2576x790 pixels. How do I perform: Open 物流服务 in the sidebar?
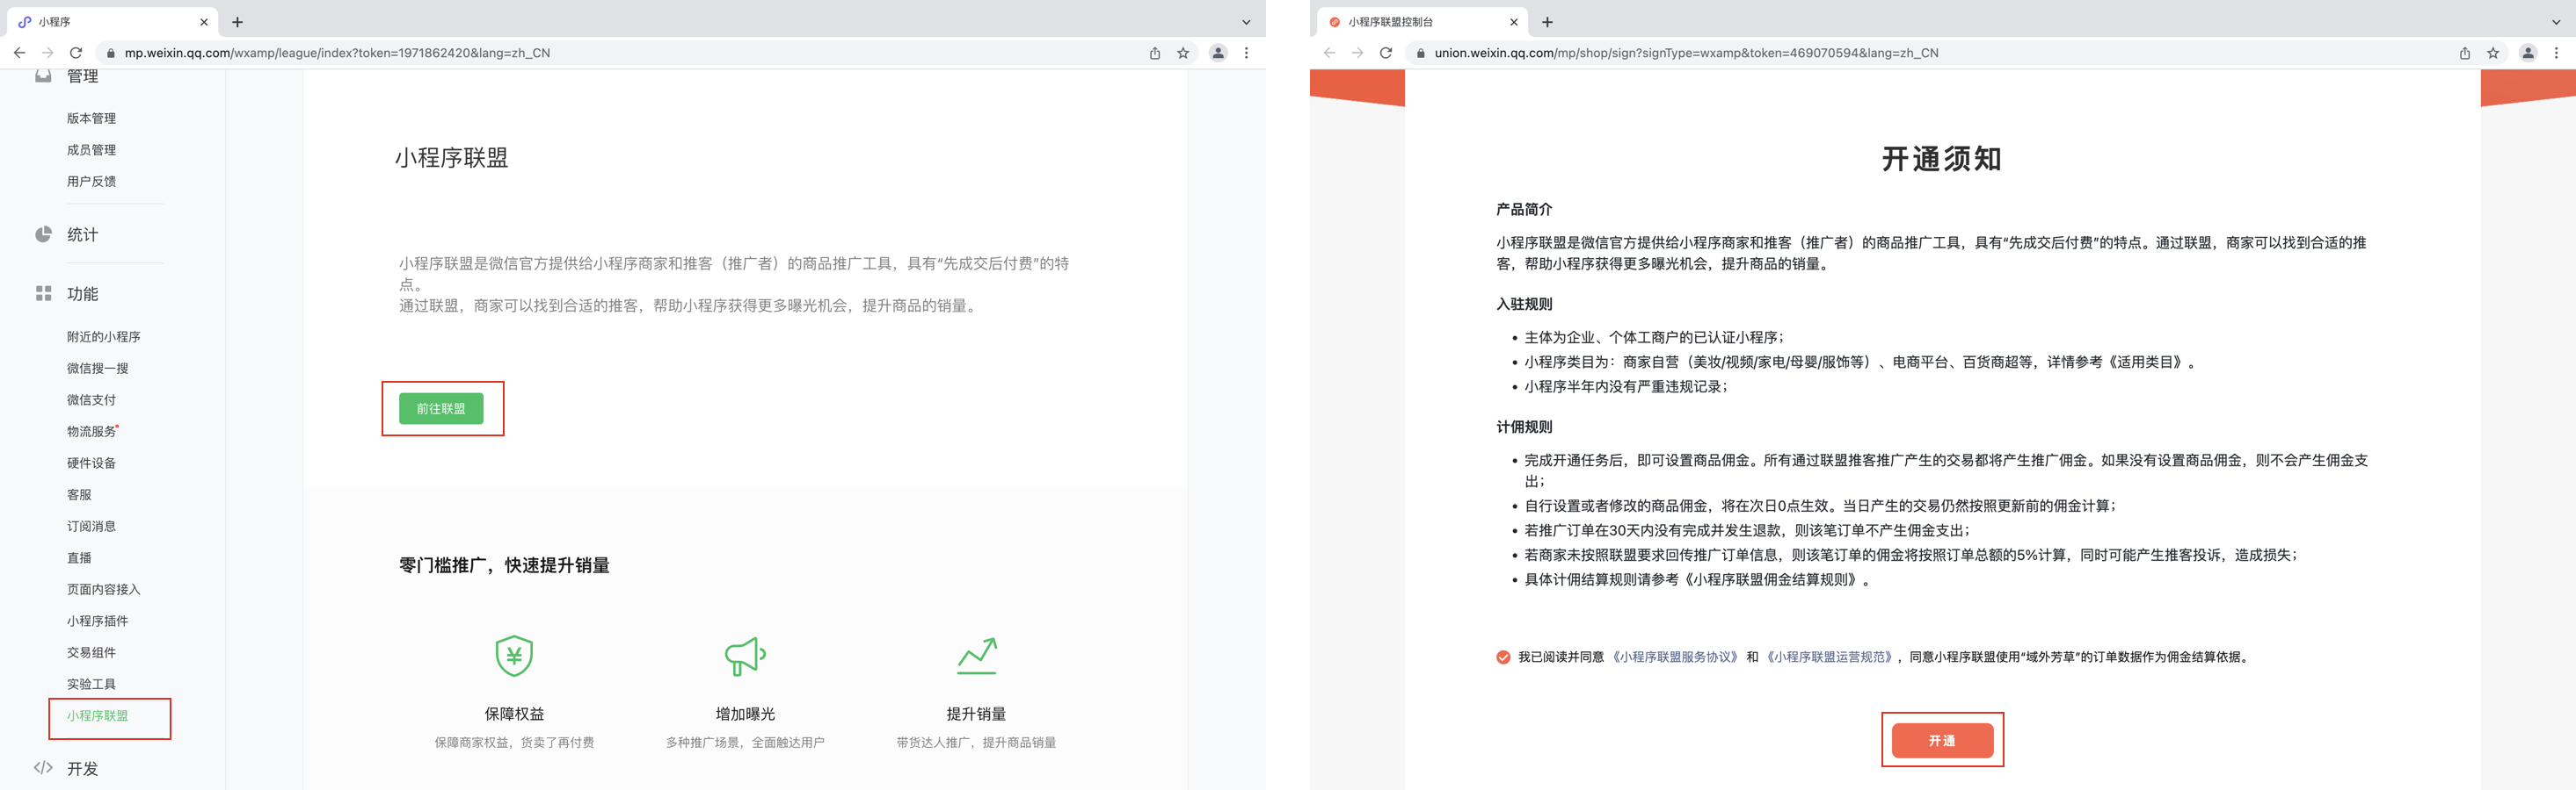click(x=91, y=432)
